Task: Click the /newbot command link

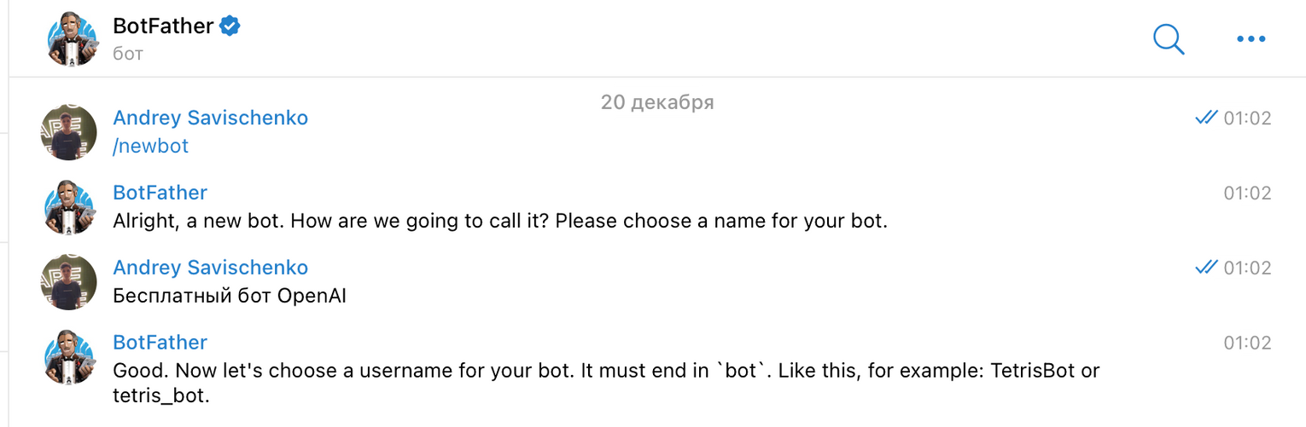Action: click(150, 147)
